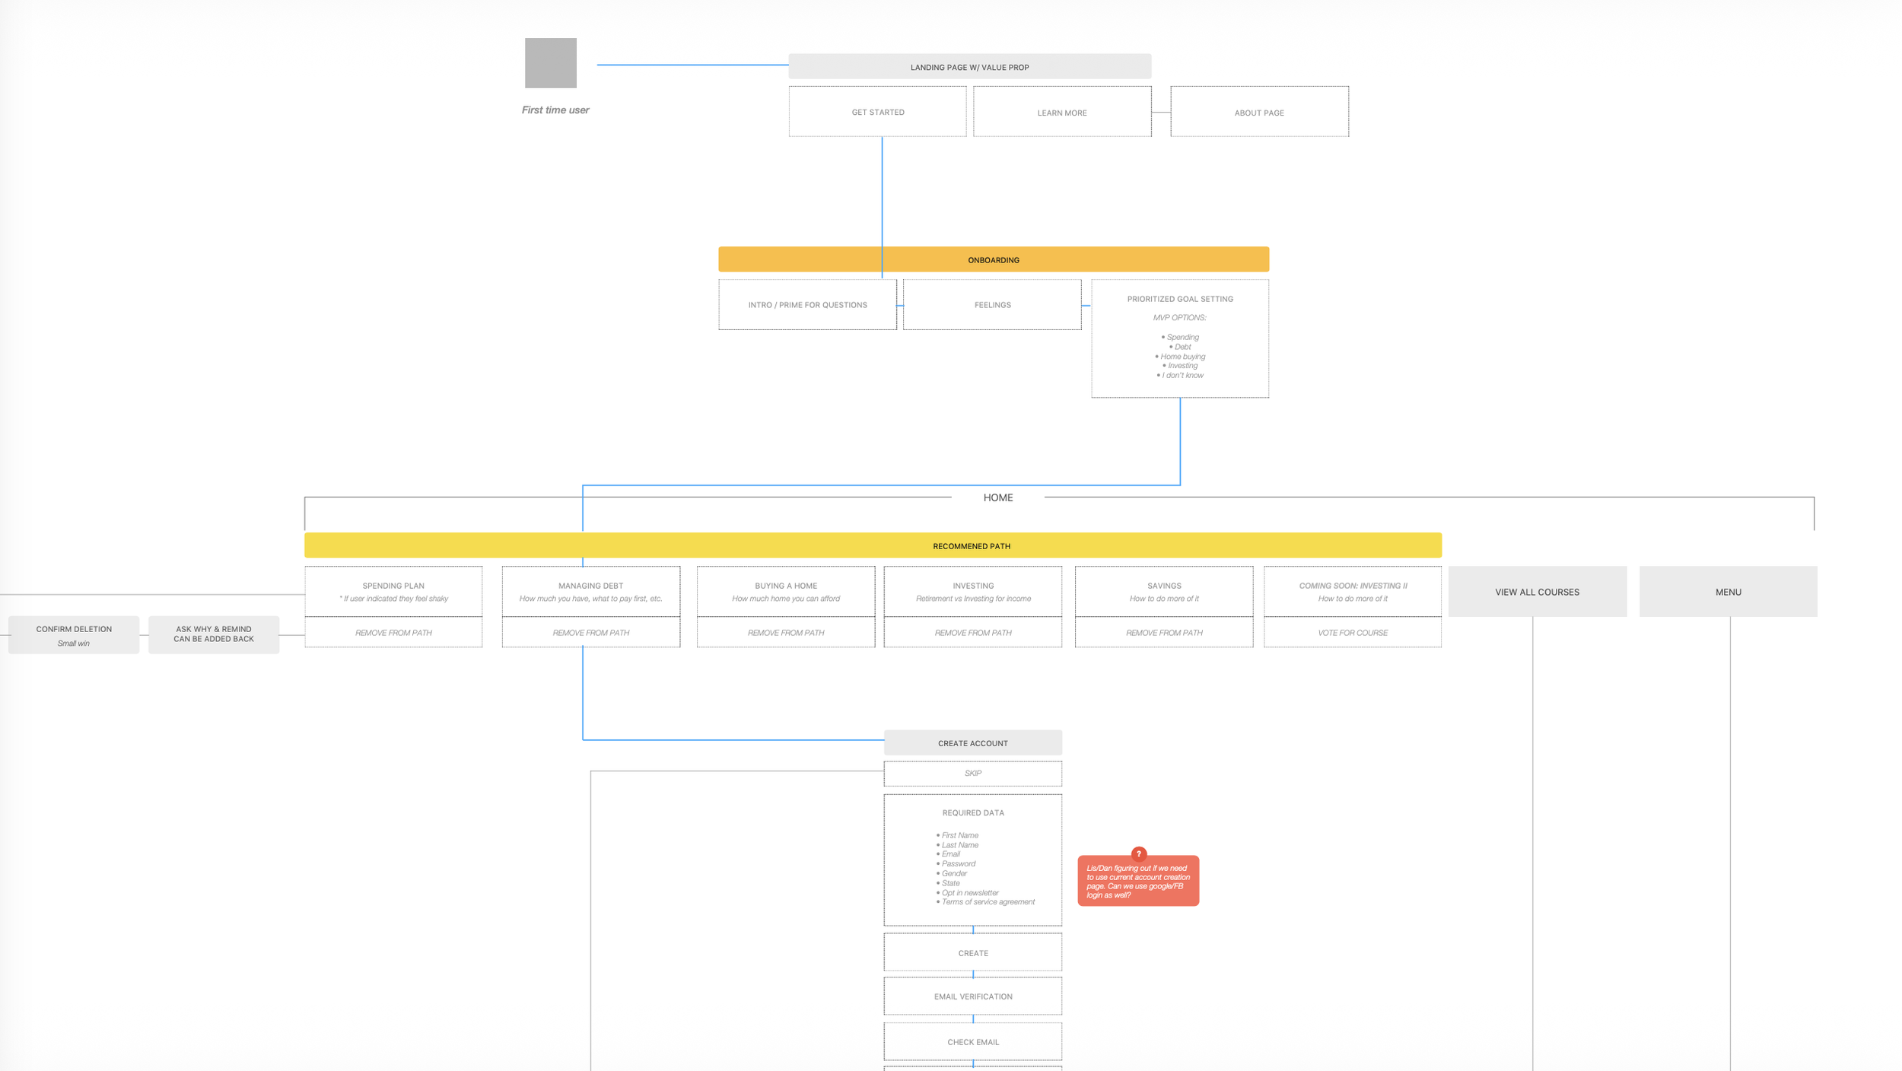Click the Skip option under Create Account

(x=972, y=773)
